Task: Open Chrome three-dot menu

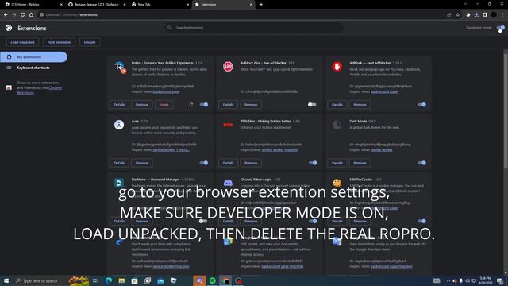Action: pos(502,14)
